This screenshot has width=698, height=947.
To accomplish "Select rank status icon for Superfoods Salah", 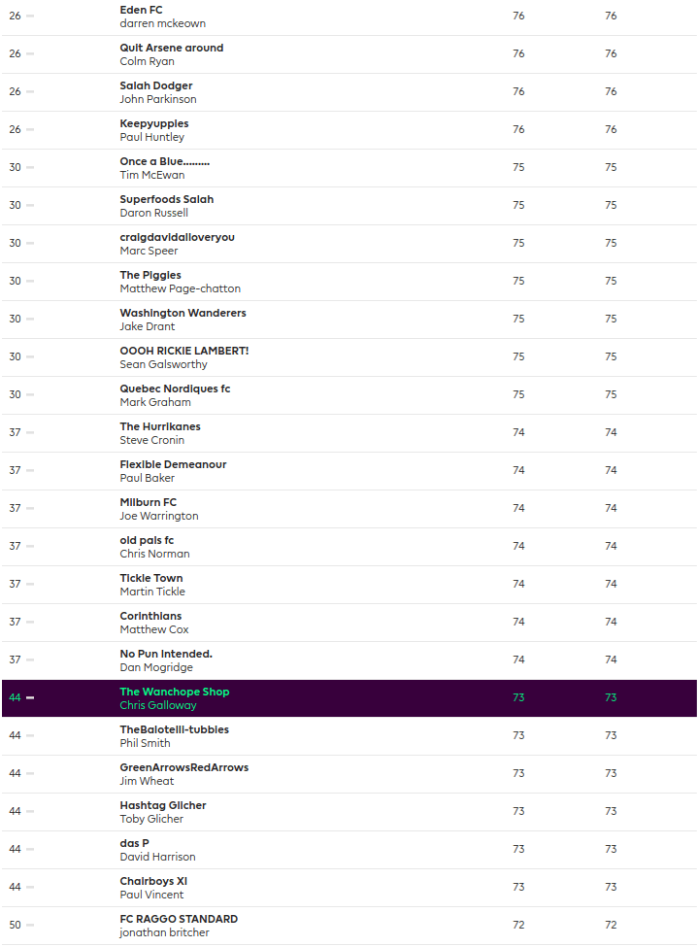I will click(x=30, y=206).
